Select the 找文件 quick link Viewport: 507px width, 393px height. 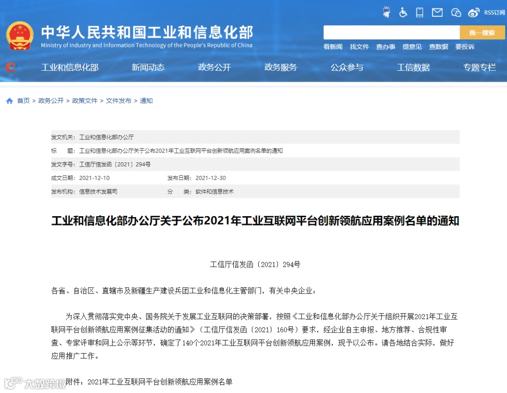coord(359,47)
